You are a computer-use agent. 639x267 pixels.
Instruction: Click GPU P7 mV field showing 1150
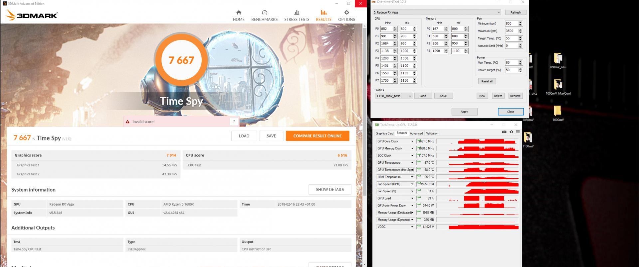point(406,80)
